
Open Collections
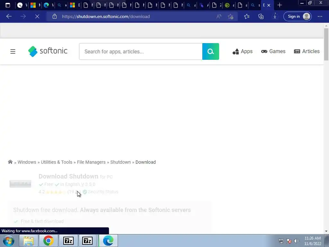[261, 16]
